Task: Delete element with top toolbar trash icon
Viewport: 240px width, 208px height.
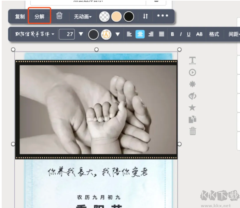Action: pyautogui.click(x=59, y=16)
